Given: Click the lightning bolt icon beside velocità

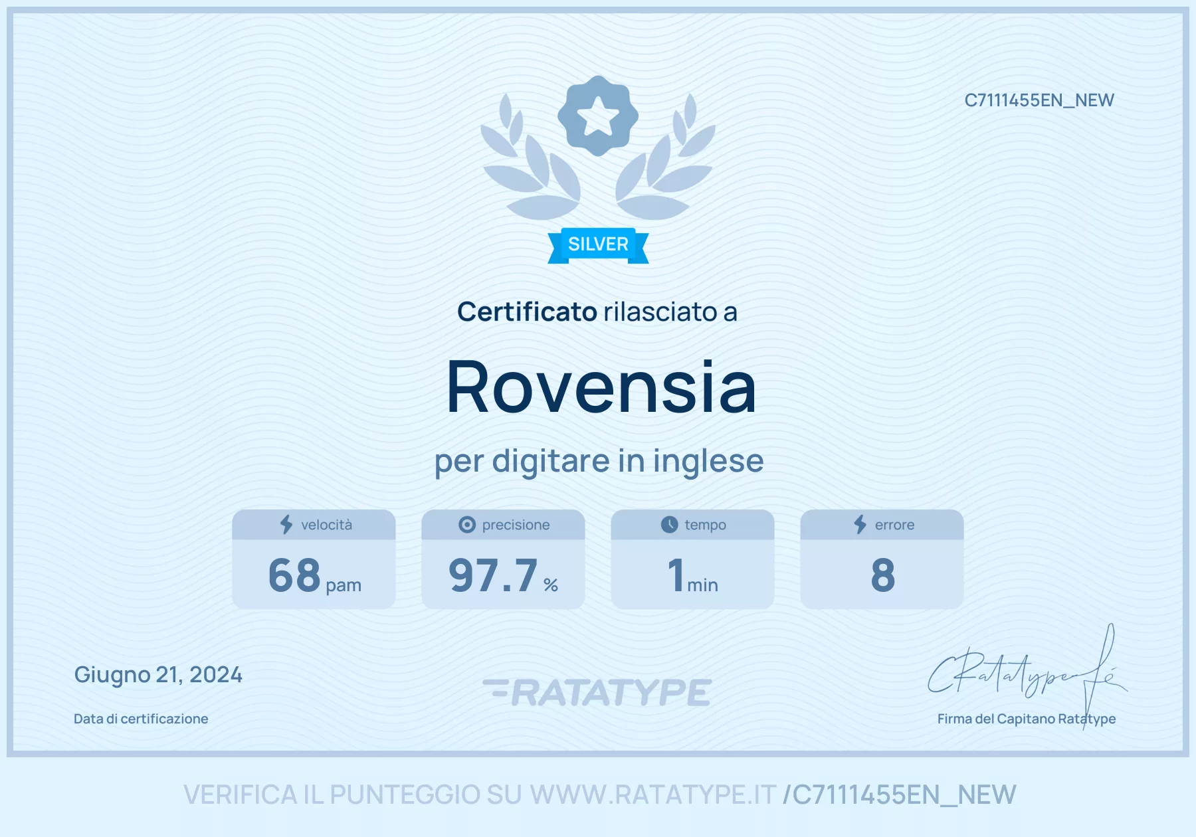Looking at the screenshot, I should tap(286, 524).
